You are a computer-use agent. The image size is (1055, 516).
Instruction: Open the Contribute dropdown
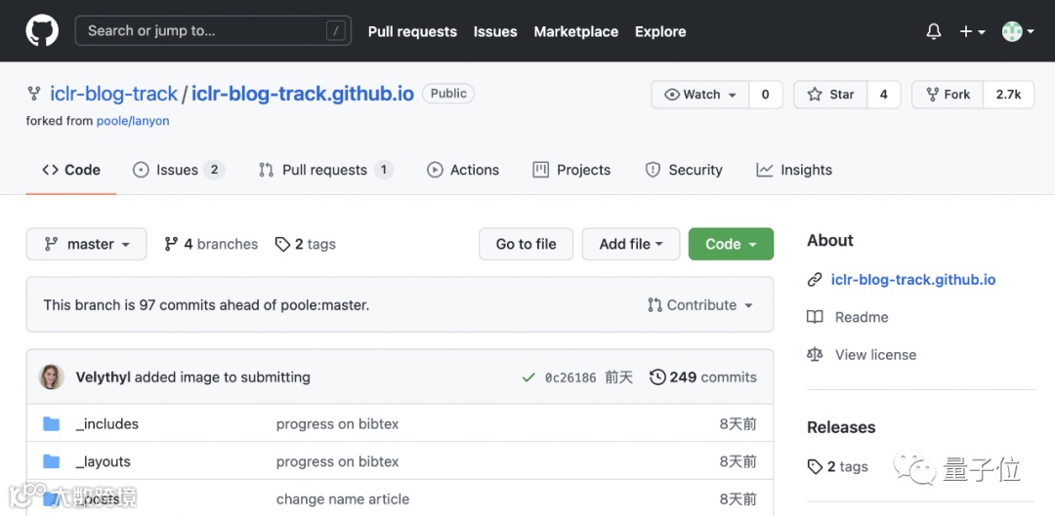[x=700, y=305]
